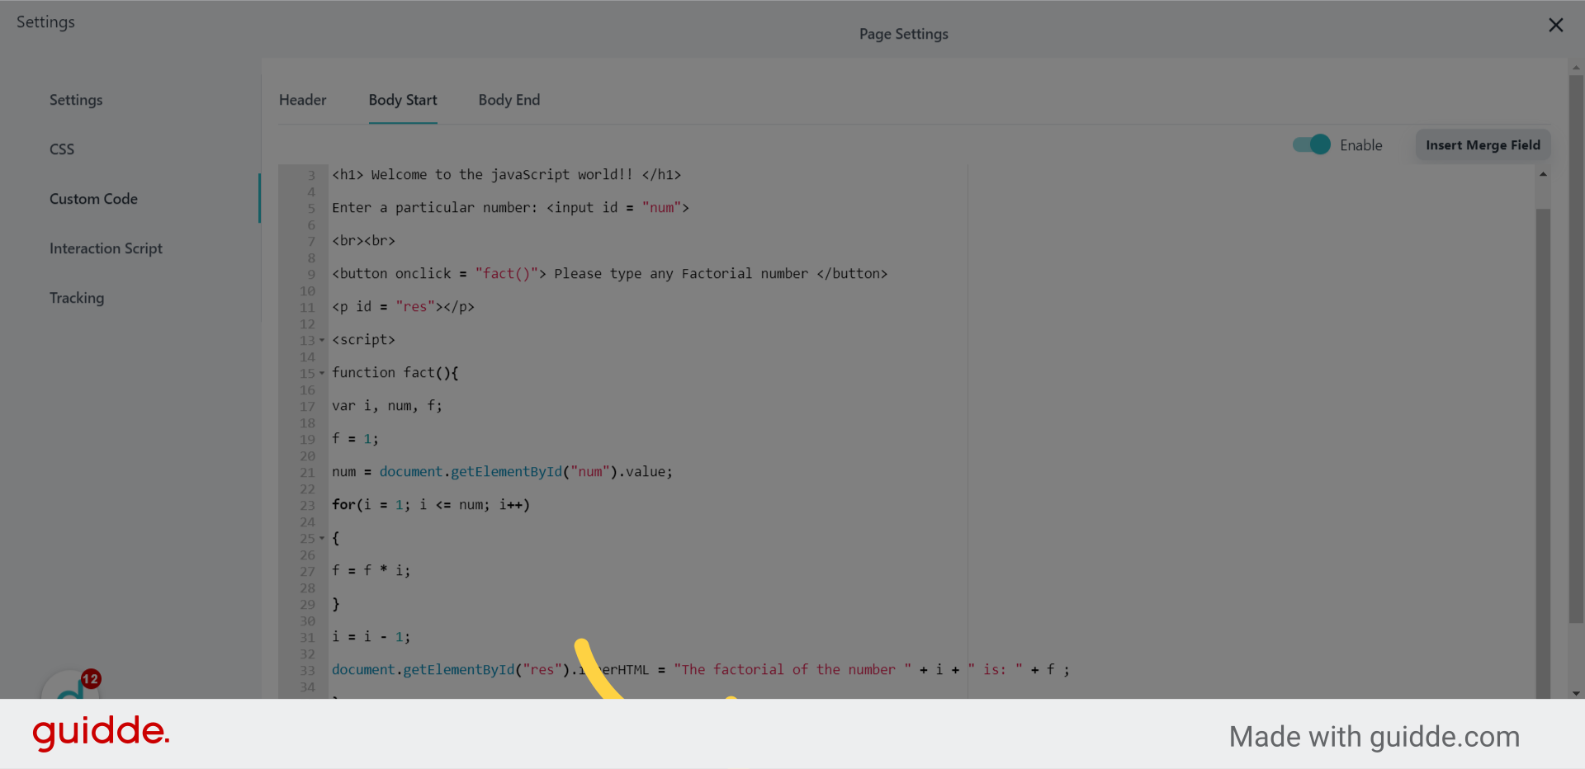1585x769 pixels.
Task: Click the Insert Merge Field button
Action: point(1483,145)
